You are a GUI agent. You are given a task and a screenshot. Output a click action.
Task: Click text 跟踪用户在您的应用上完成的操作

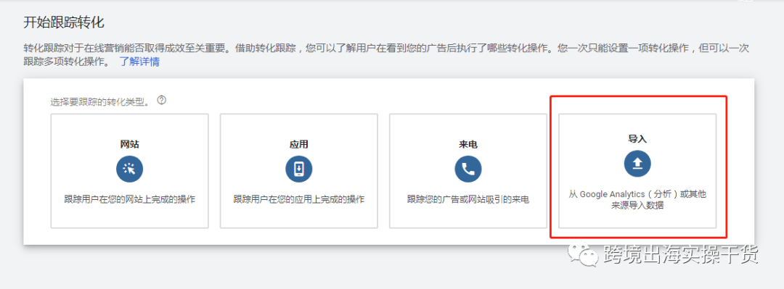click(299, 200)
